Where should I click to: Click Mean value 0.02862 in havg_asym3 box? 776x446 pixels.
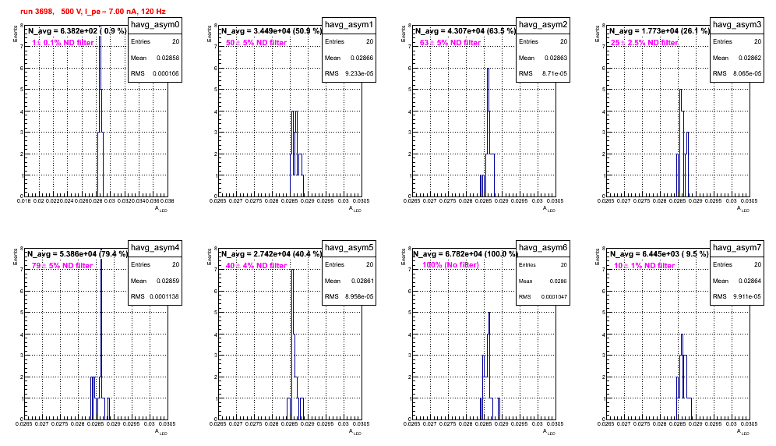coord(750,58)
